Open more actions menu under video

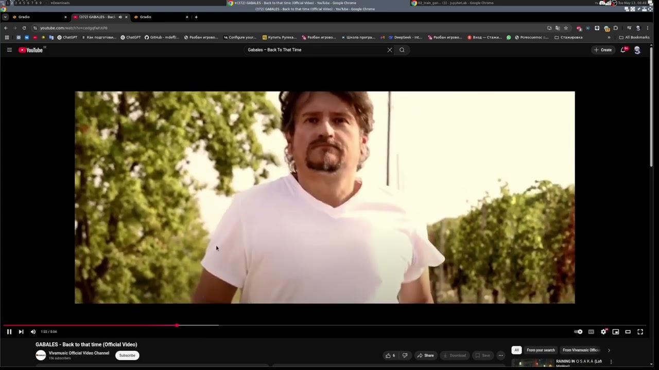tap(500, 355)
